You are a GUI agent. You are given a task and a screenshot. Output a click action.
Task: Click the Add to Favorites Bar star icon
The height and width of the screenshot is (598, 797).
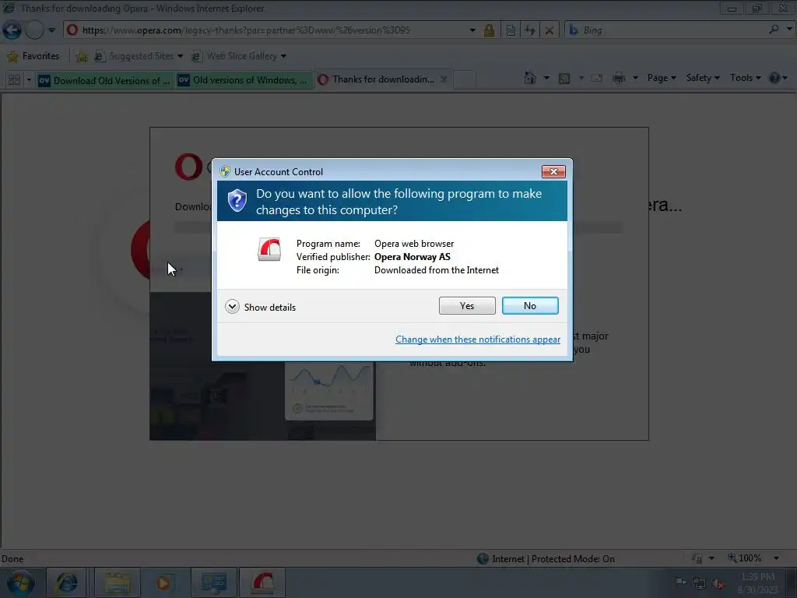[81, 56]
